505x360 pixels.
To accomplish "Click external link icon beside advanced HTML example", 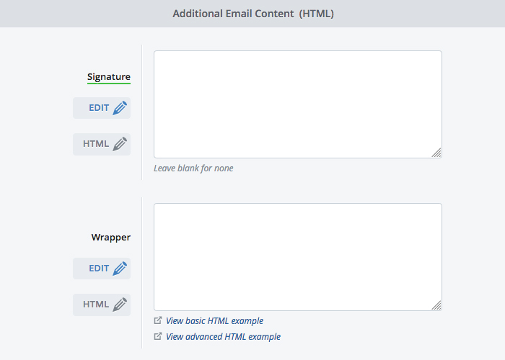I will [158, 336].
